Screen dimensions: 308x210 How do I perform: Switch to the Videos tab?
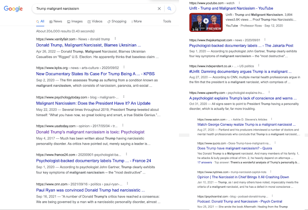95,21
